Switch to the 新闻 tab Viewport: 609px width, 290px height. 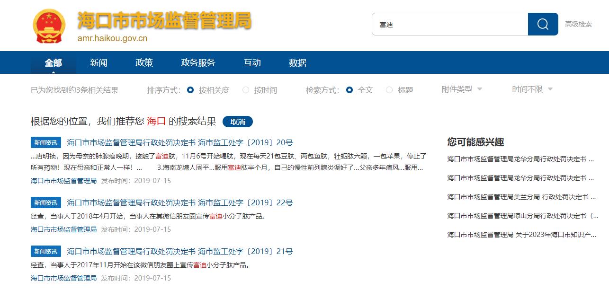click(x=99, y=63)
